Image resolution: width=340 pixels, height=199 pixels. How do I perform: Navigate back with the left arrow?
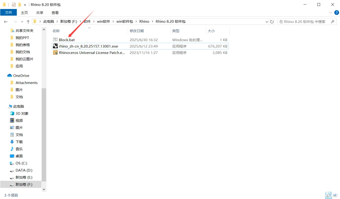point(6,22)
